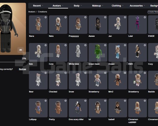Viewport: 158px width, 126px height.
Task: Click the gear icon on Cute avatar
Action: (65, 45)
